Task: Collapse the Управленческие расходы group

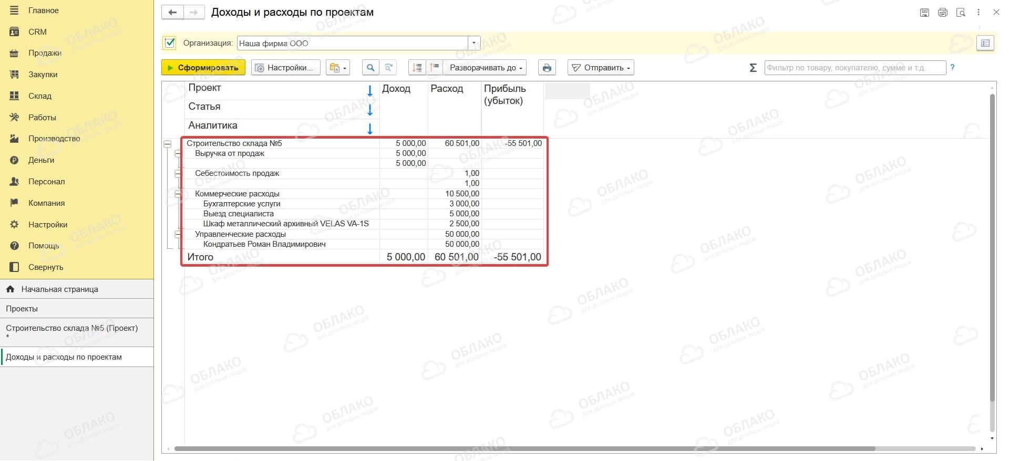Action: coord(178,235)
